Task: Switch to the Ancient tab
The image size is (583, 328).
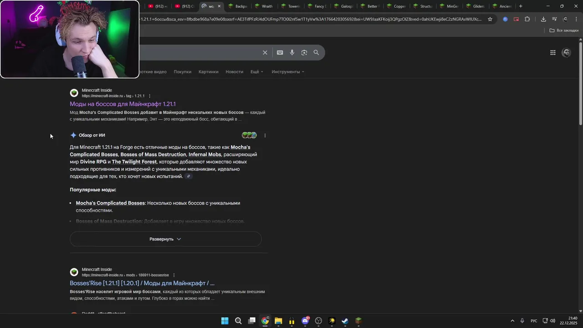Action: (502, 6)
